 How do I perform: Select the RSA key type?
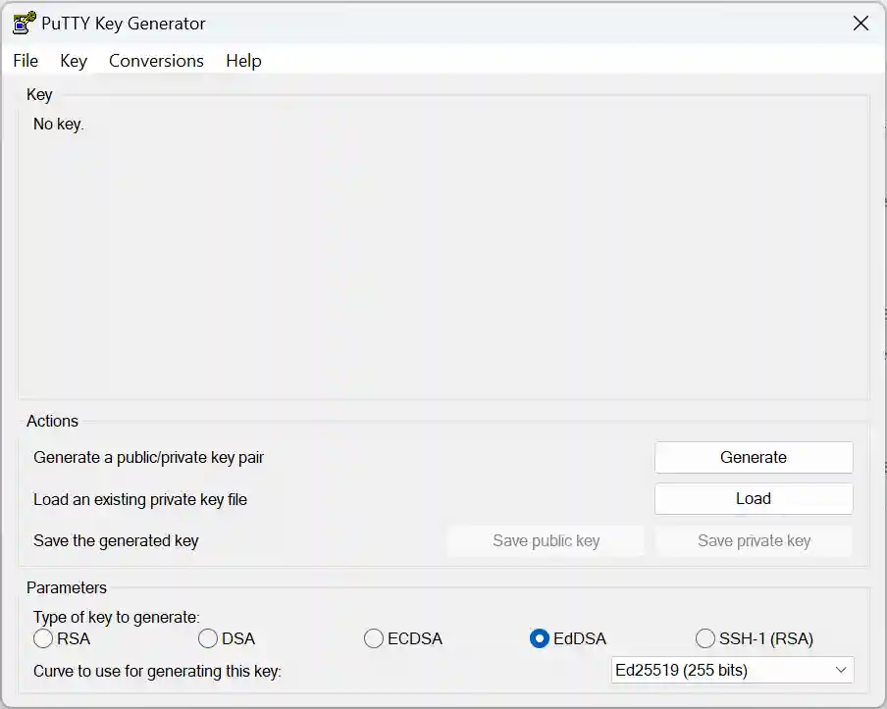pyautogui.click(x=43, y=638)
